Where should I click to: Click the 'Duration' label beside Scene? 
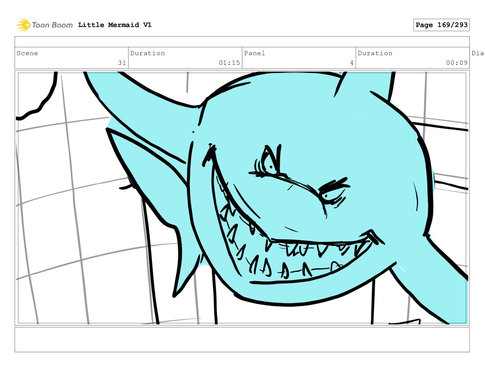148,53
